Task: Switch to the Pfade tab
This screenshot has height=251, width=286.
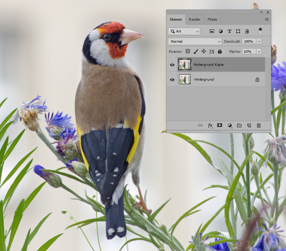Action: [x=212, y=20]
